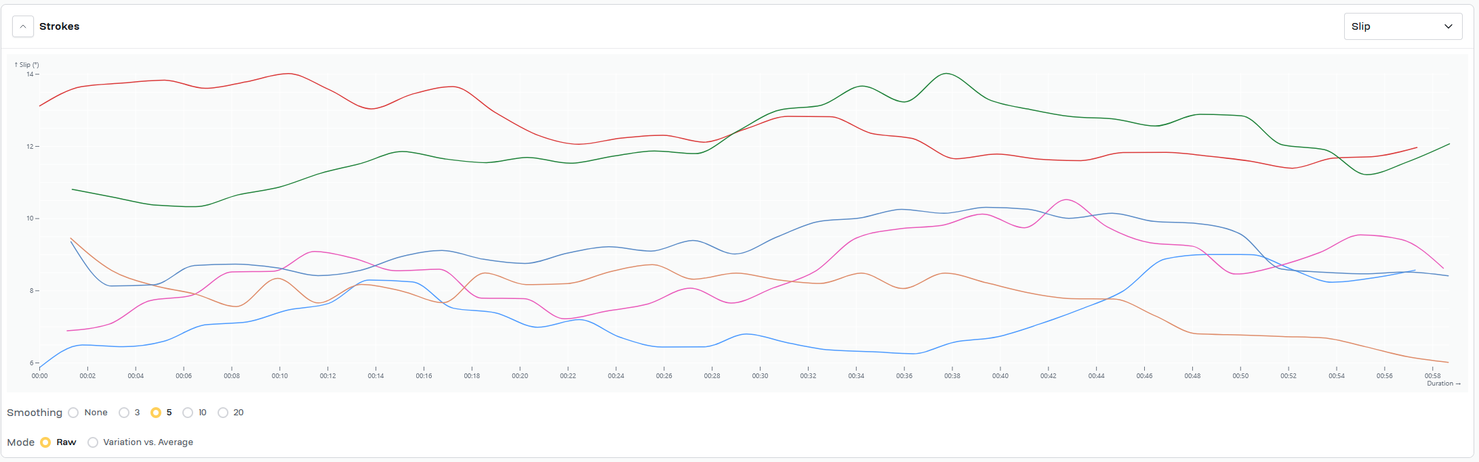The image size is (1479, 462).
Task: Switch mode to Variation vs. Average
Action: tap(93, 442)
